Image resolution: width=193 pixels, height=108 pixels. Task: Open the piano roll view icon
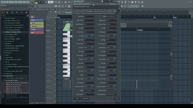(56, 6)
